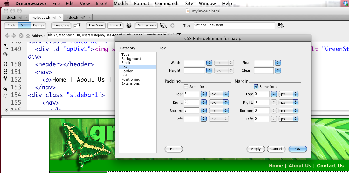The image size is (349, 173).
Task: Open the Height value dropdown
Action: coord(209,70)
